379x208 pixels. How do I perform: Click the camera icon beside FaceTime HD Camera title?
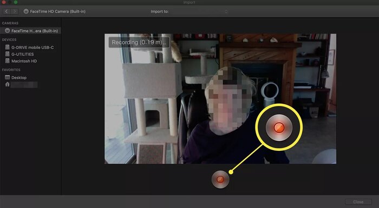(x=26, y=11)
